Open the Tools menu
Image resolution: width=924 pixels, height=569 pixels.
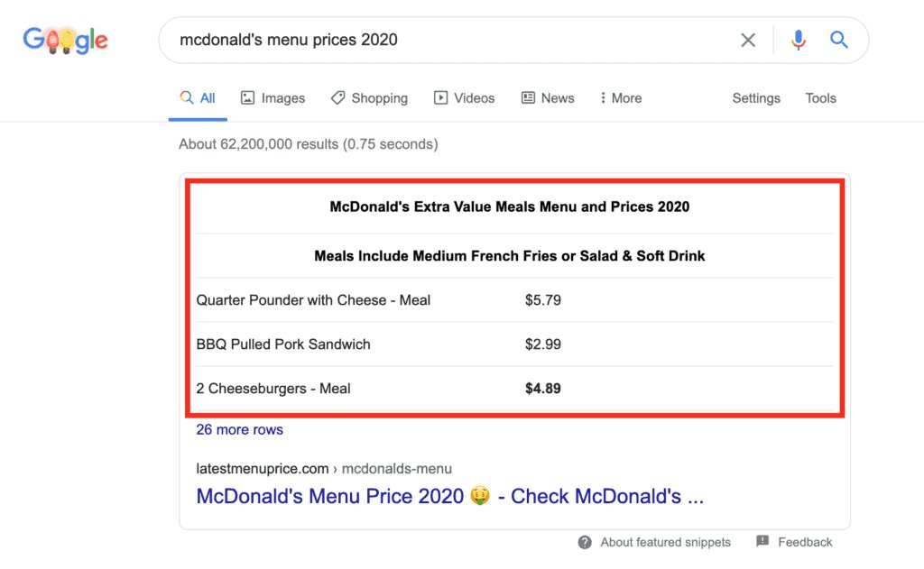tap(820, 98)
